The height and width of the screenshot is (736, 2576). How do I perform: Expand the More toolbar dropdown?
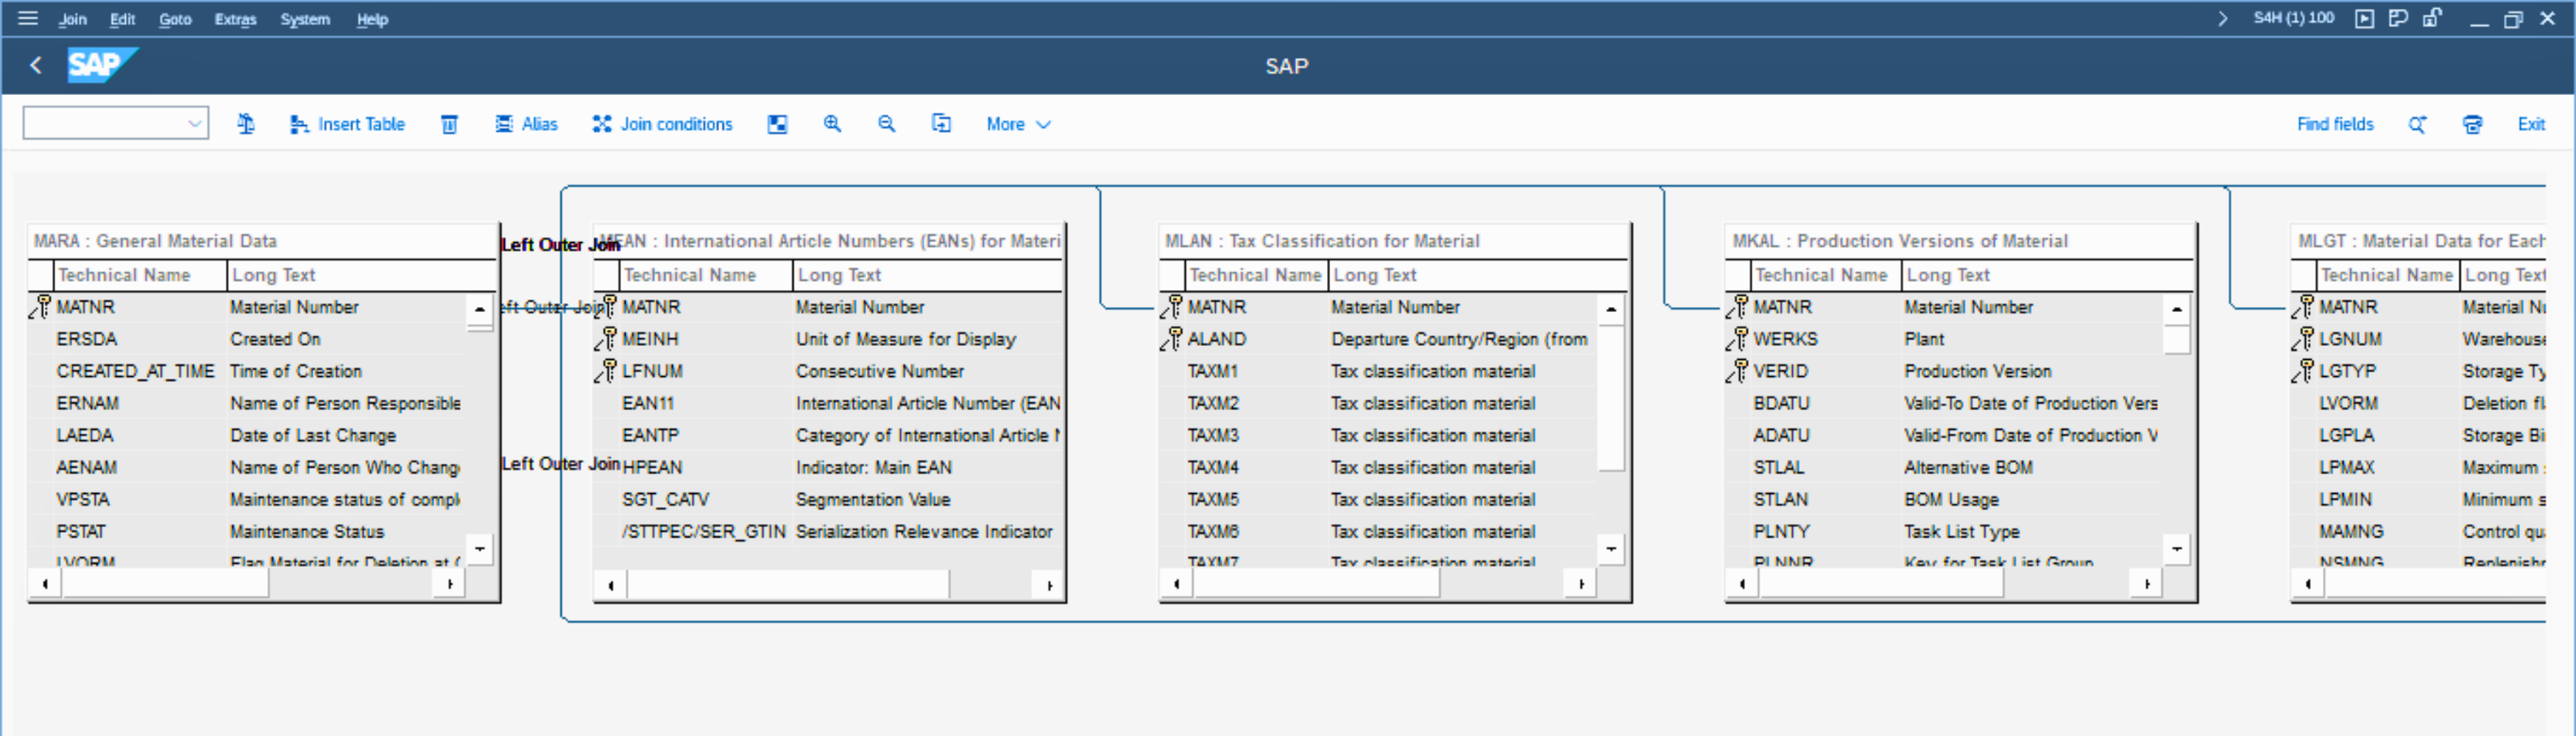point(1017,124)
